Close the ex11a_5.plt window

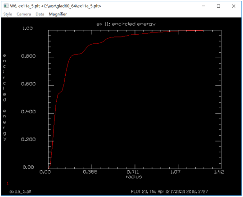click(234, 6)
